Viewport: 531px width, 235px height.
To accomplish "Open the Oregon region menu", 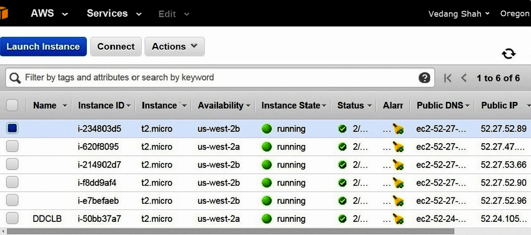I will pyautogui.click(x=515, y=14).
